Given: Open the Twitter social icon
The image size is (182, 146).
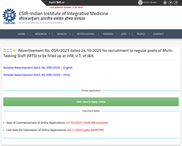Looking at the screenshot, I should pos(170,3).
